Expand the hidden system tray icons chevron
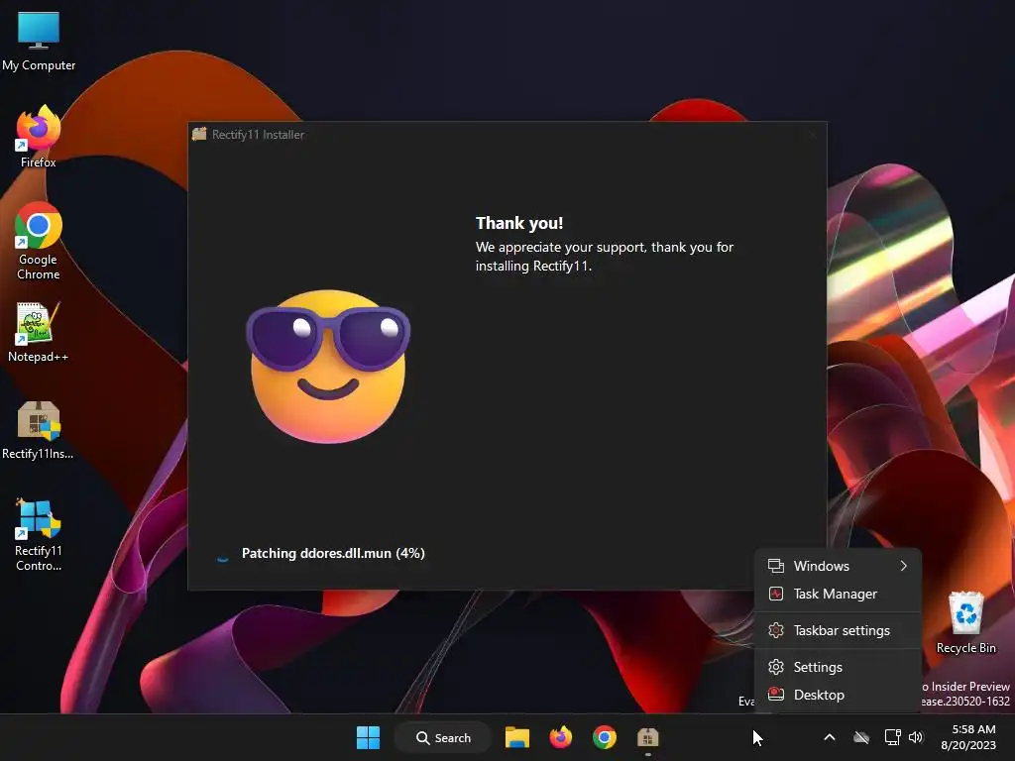Image resolution: width=1015 pixels, height=761 pixels. point(830,737)
